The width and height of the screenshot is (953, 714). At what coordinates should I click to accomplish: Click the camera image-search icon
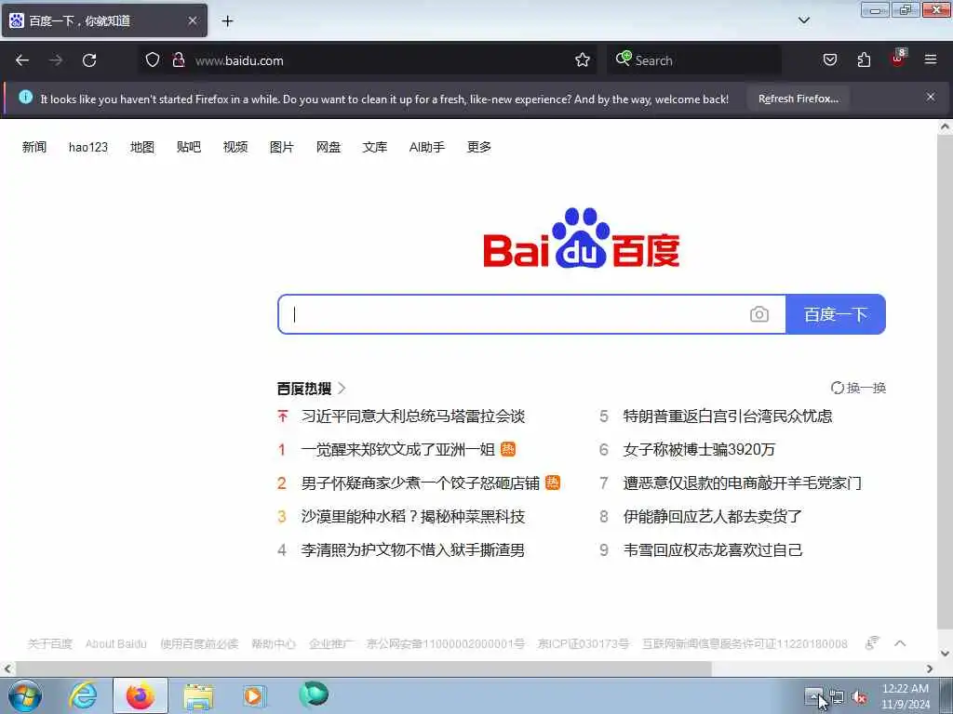(x=759, y=314)
